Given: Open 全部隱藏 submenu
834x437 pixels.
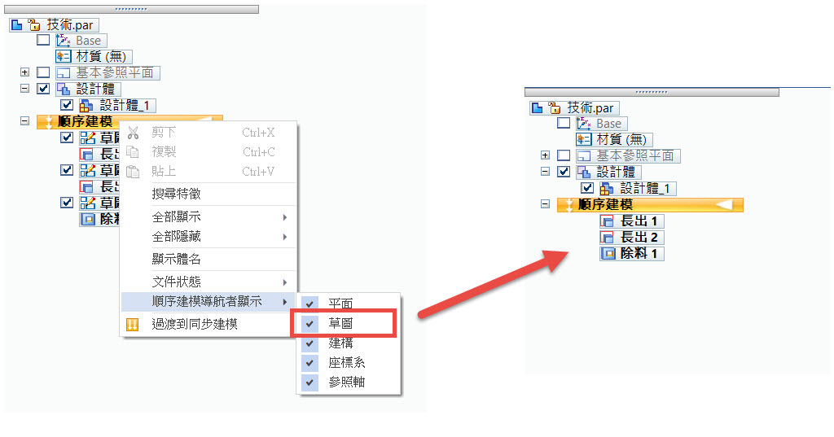Looking at the screenshot, I should 208,237.
